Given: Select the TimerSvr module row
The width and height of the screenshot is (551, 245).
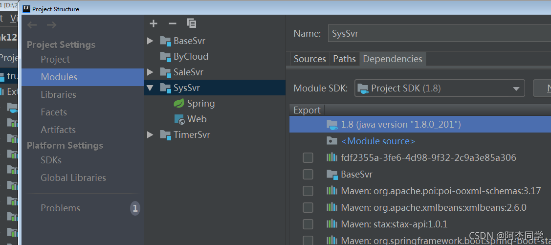Looking at the screenshot, I should [x=215, y=134].
